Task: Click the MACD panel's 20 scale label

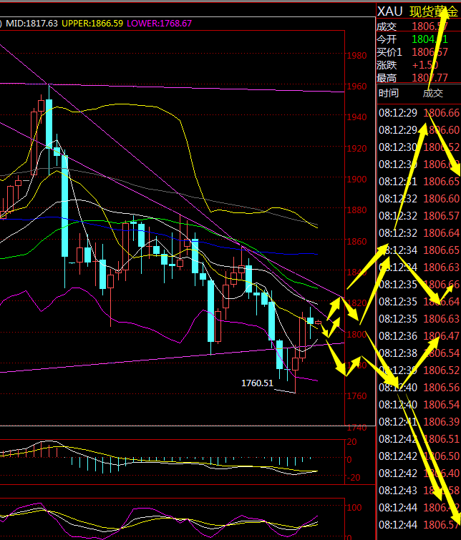Action: pyautogui.click(x=353, y=442)
